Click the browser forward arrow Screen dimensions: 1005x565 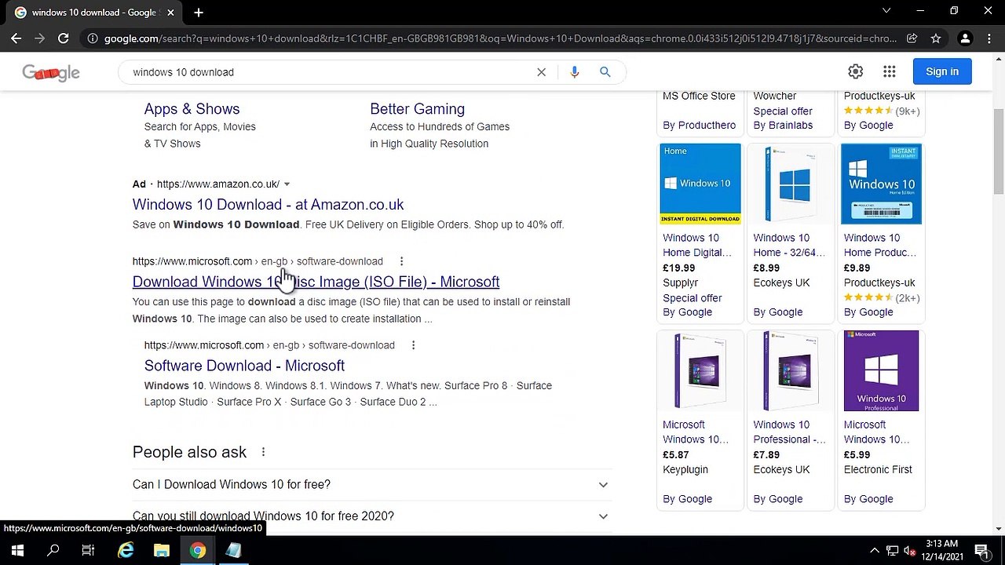pos(39,38)
